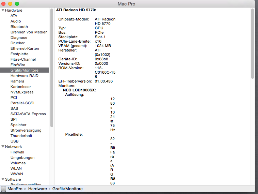This screenshot has height=194, width=258.
Task: Select SPI in the sidebar
Action: tap(14, 119)
